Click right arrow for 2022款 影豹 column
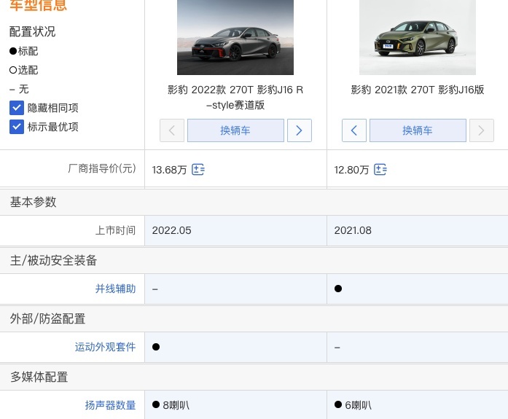The image size is (508, 419). tap(300, 130)
